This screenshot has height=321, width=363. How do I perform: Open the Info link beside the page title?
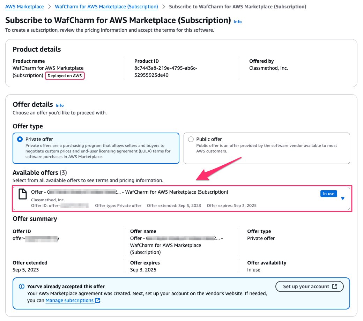[238, 22]
